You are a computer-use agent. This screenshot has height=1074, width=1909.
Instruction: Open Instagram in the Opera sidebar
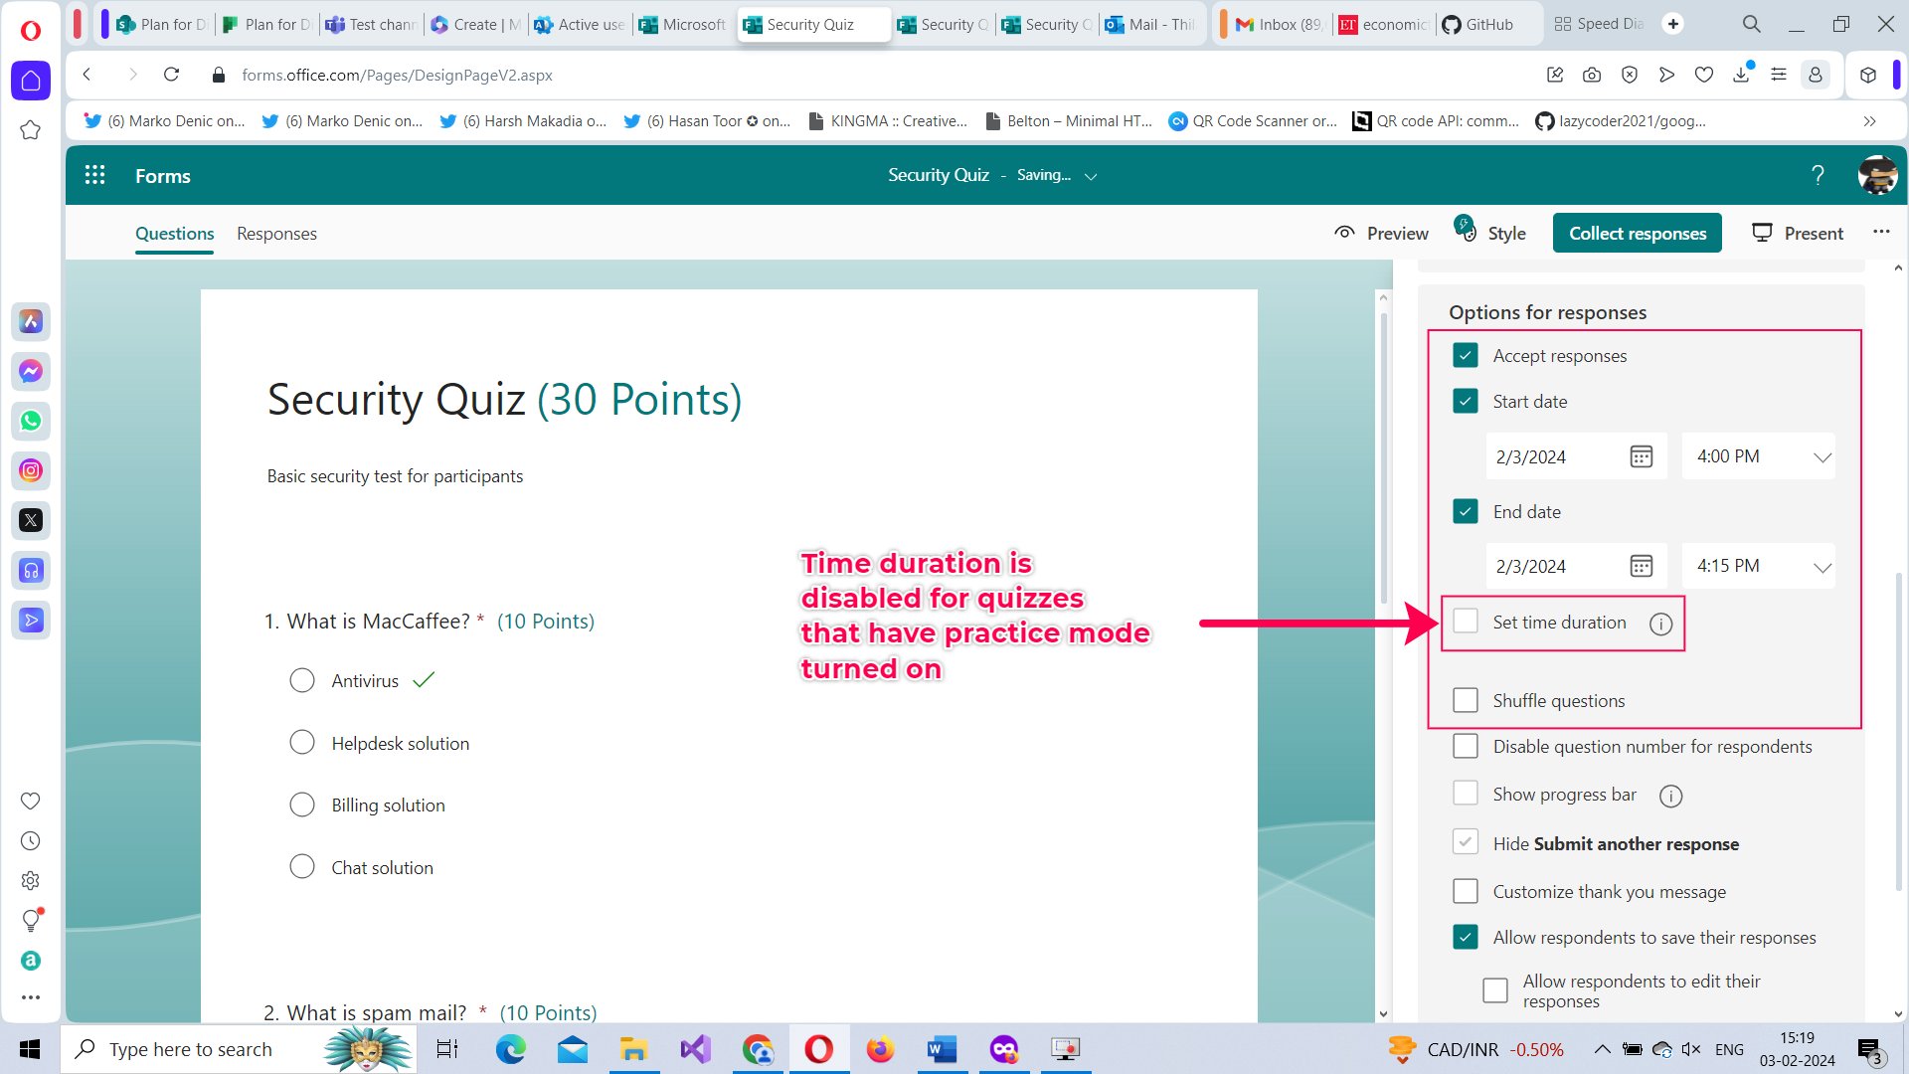[31, 470]
